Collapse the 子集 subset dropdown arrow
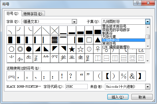This screenshot has height=104, width=157. click(148, 22)
